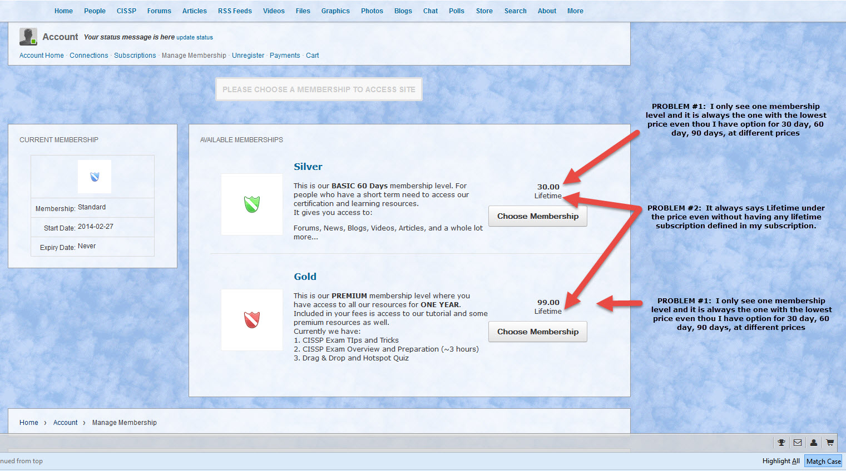This screenshot has height=471, width=846.
Task: Open RSS Feeds in the top menu
Action: 235,11
